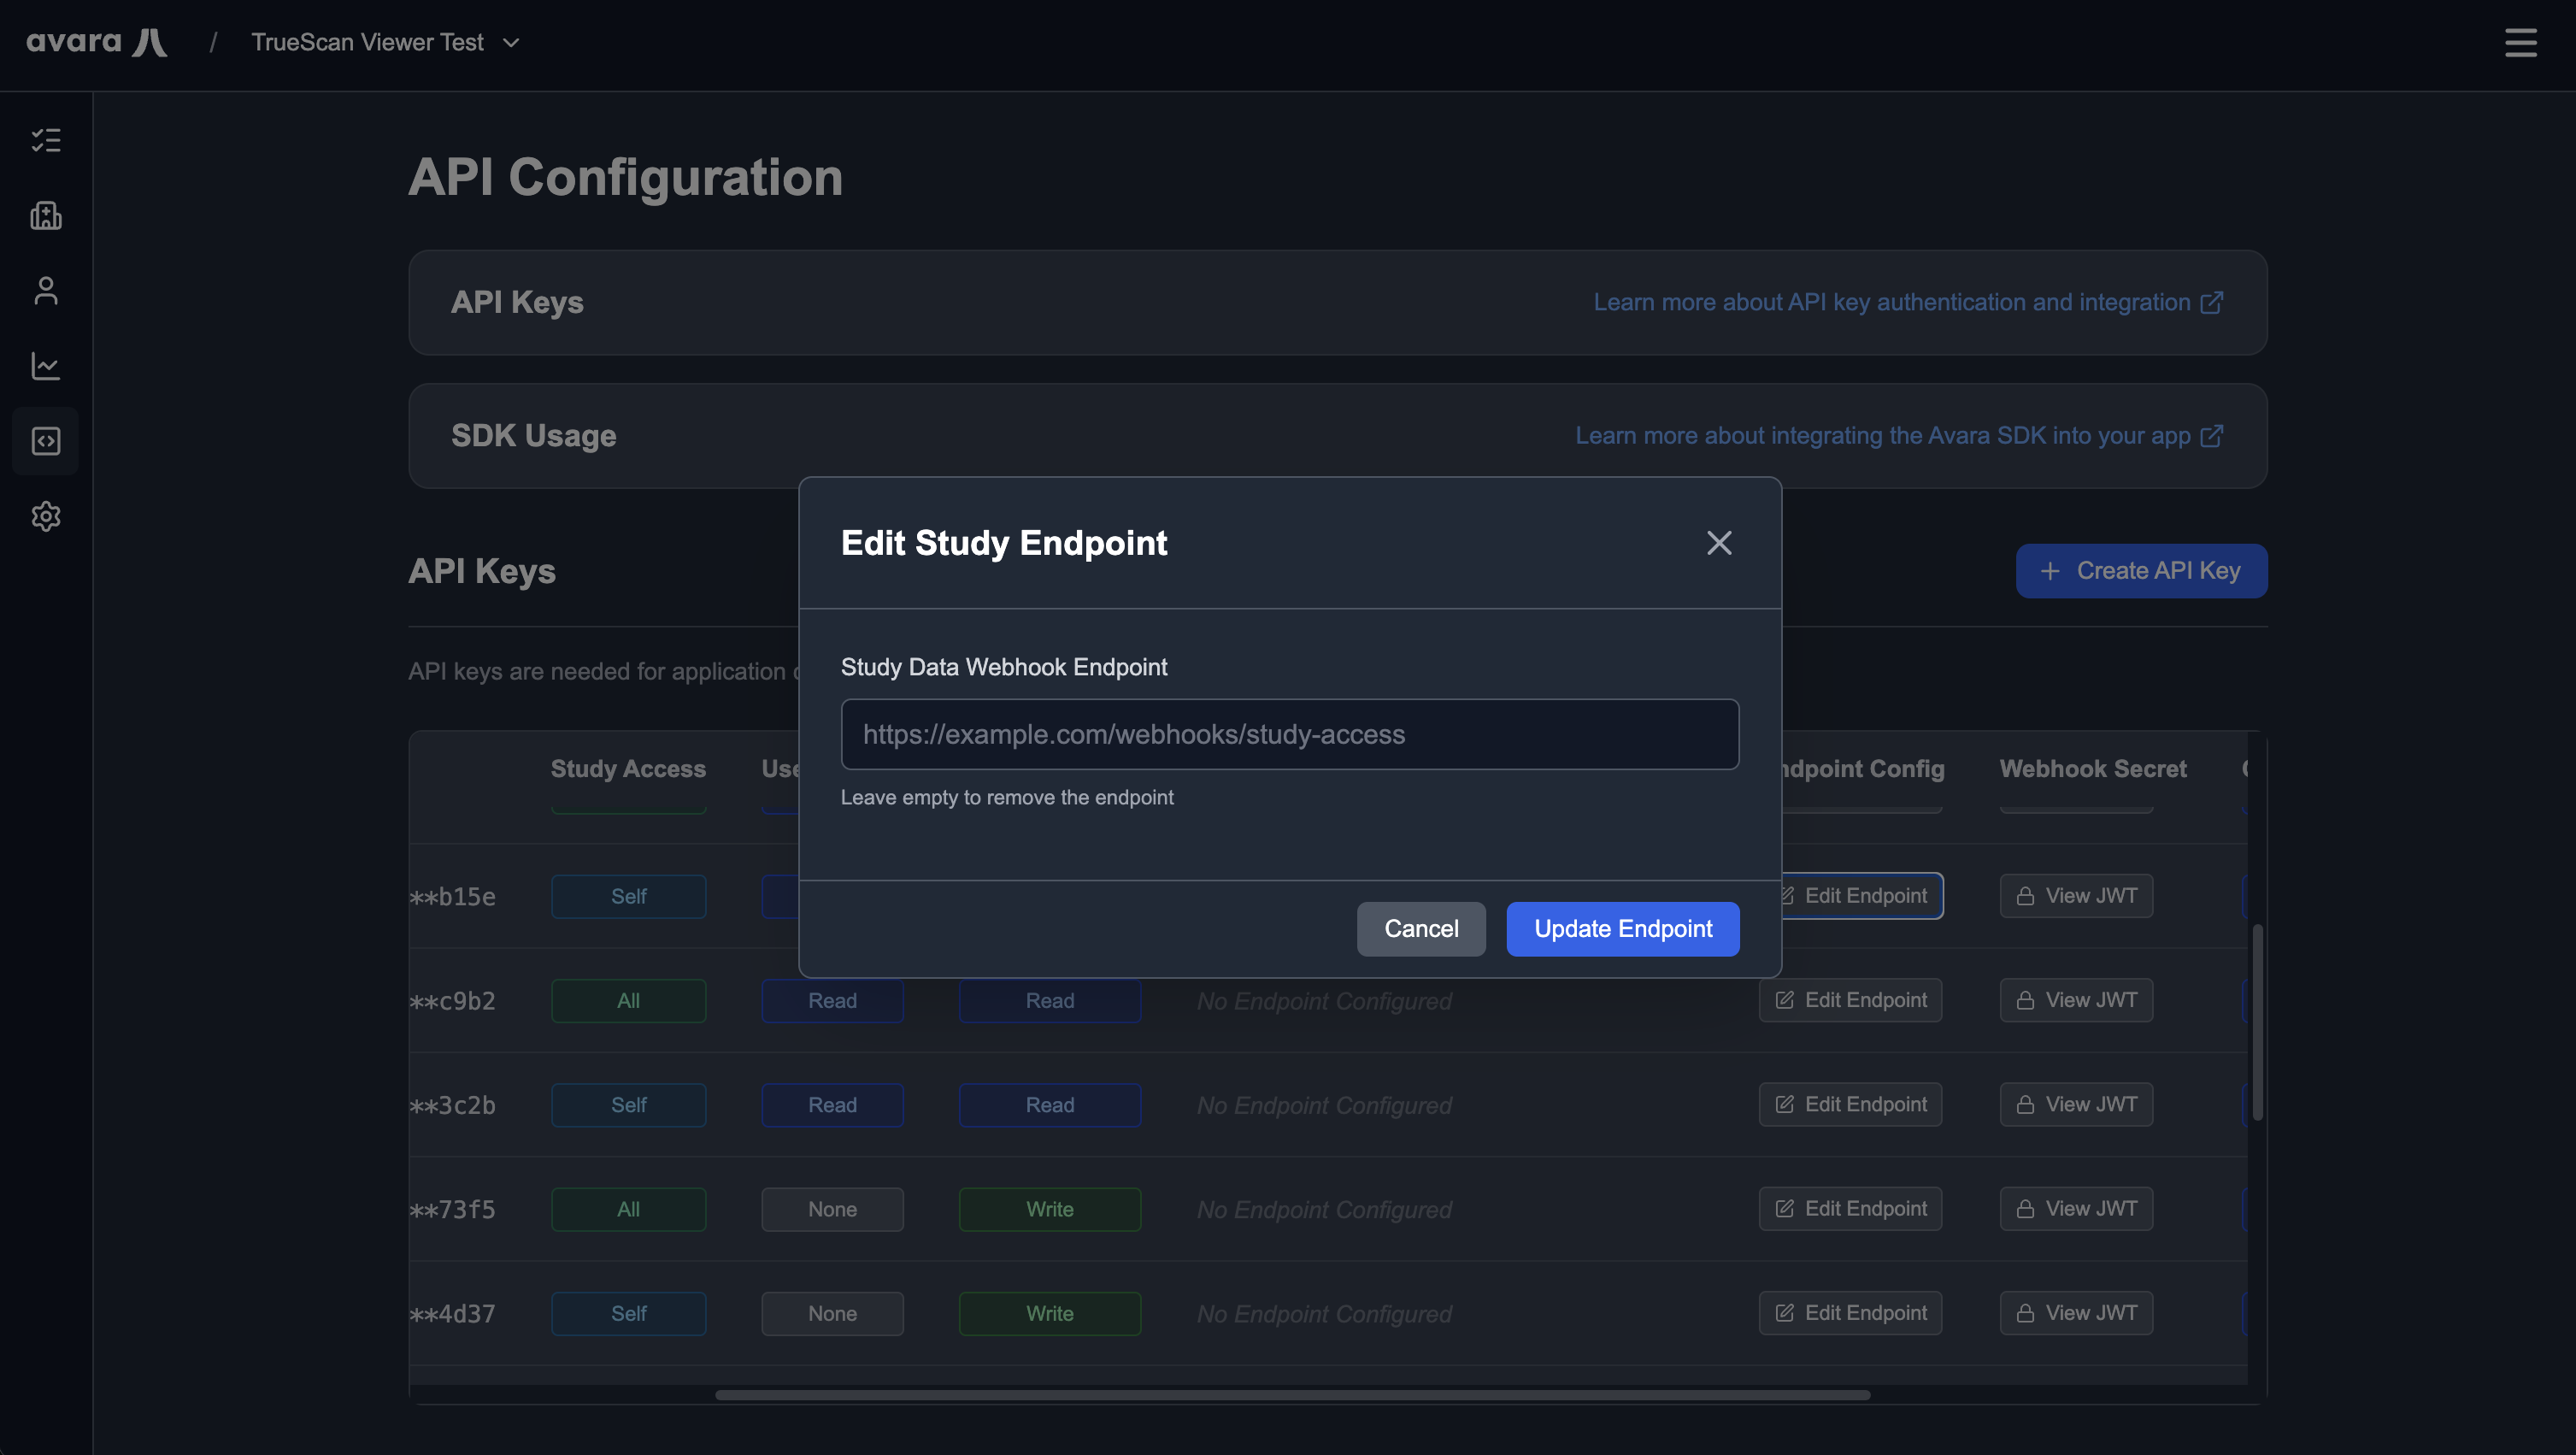This screenshot has height=1455, width=2576.
Task: Close the Edit Study Endpoint dialog
Action: pos(1719,542)
